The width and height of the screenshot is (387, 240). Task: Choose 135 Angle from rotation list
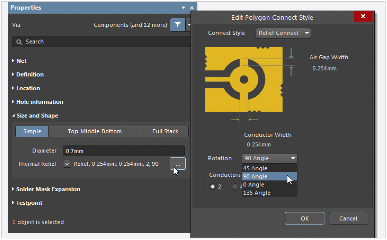269,193
